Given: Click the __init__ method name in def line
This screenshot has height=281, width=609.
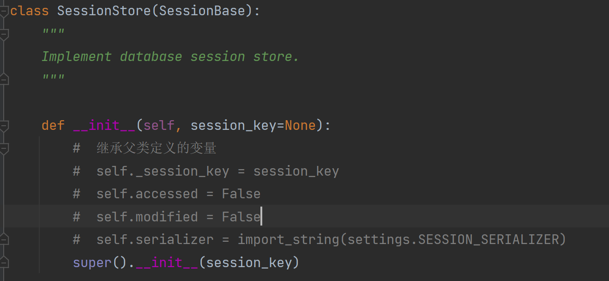Looking at the screenshot, I should click(x=104, y=125).
